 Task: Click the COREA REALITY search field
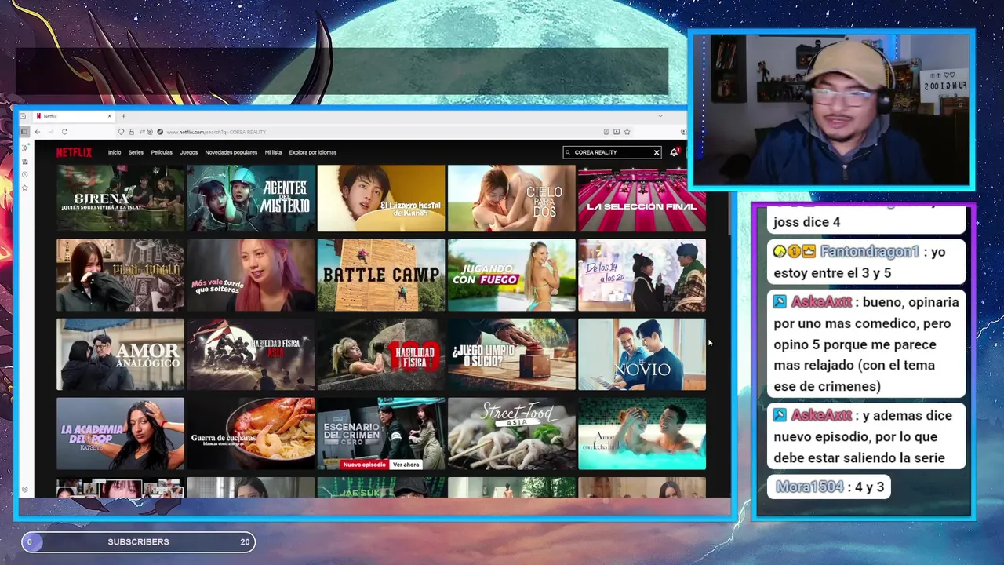[612, 152]
